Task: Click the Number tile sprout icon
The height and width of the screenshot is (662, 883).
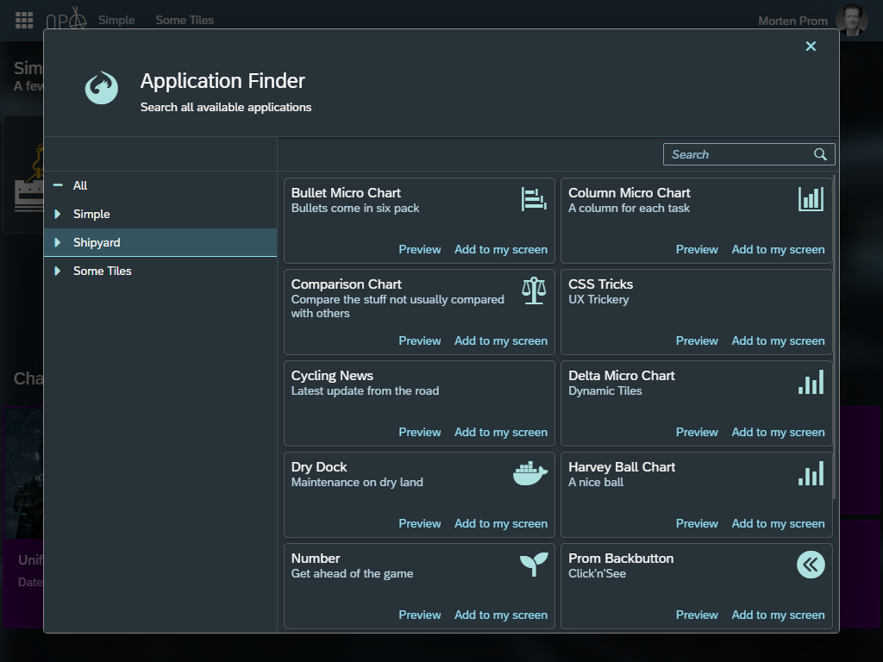Action: (x=534, y=565)
